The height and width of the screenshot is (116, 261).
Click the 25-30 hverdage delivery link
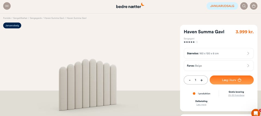[x=236, y=95]
